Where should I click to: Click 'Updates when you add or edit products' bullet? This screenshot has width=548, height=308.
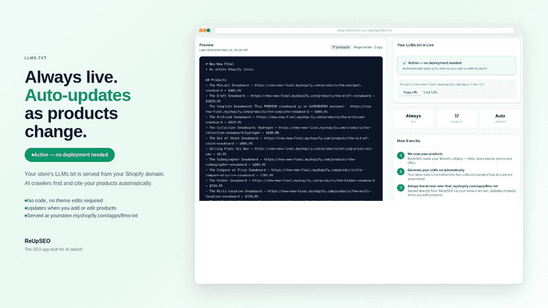70,208
